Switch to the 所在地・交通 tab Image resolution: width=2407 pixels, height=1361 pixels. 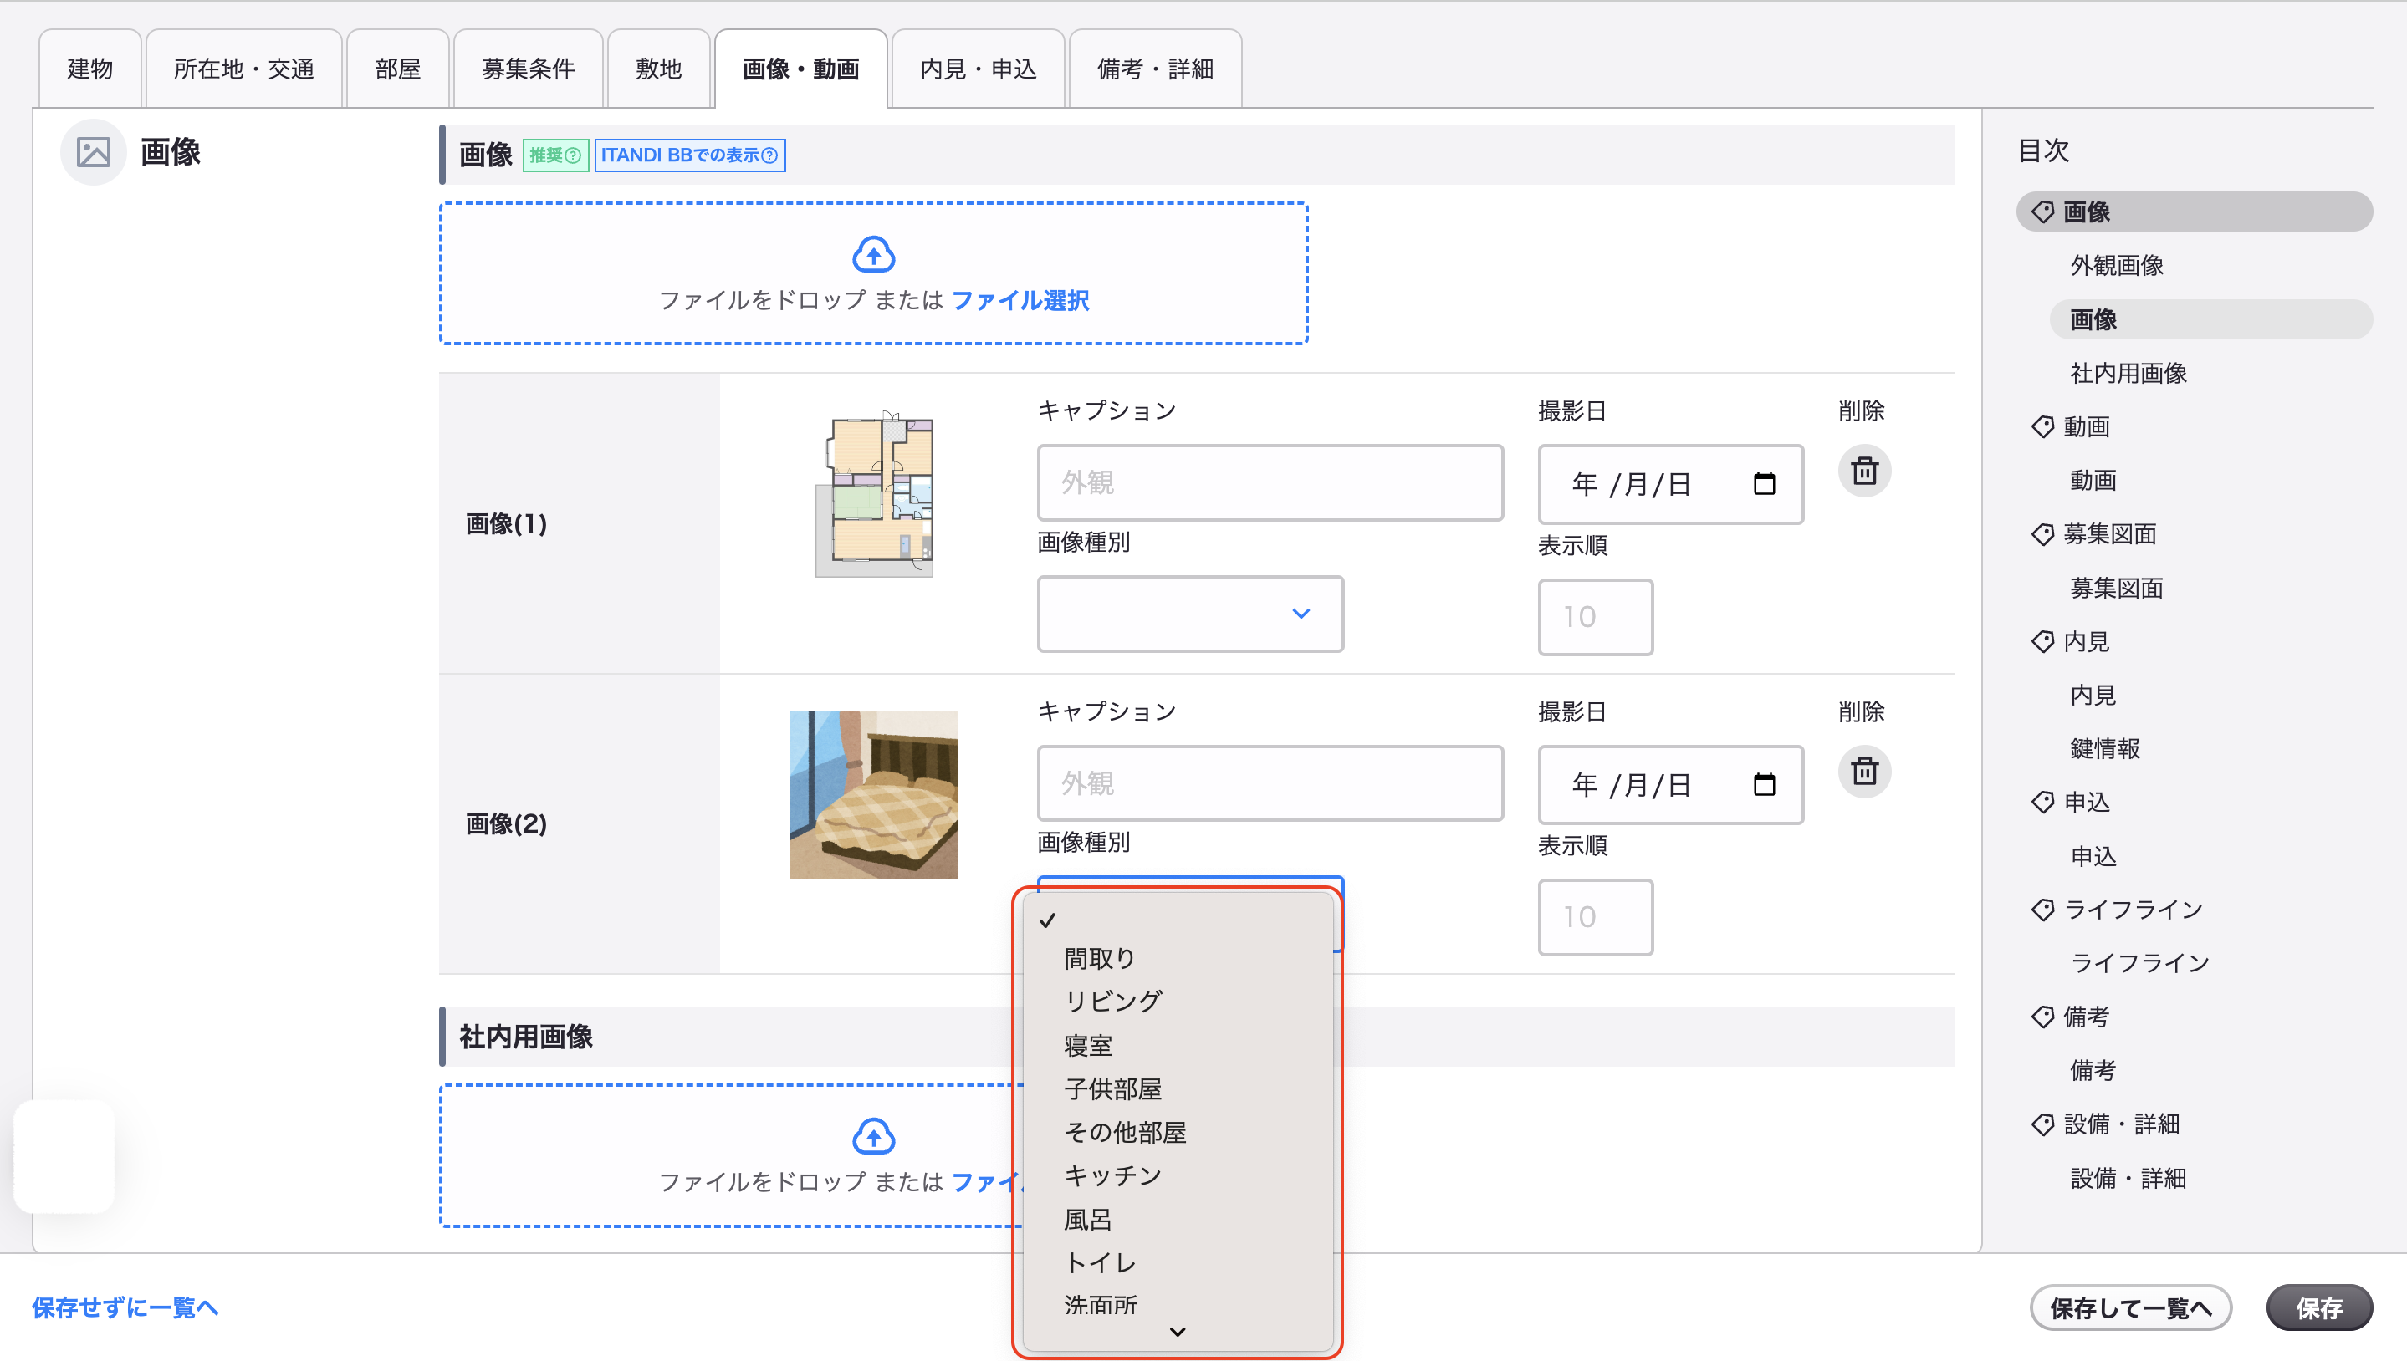coord(243,69)
